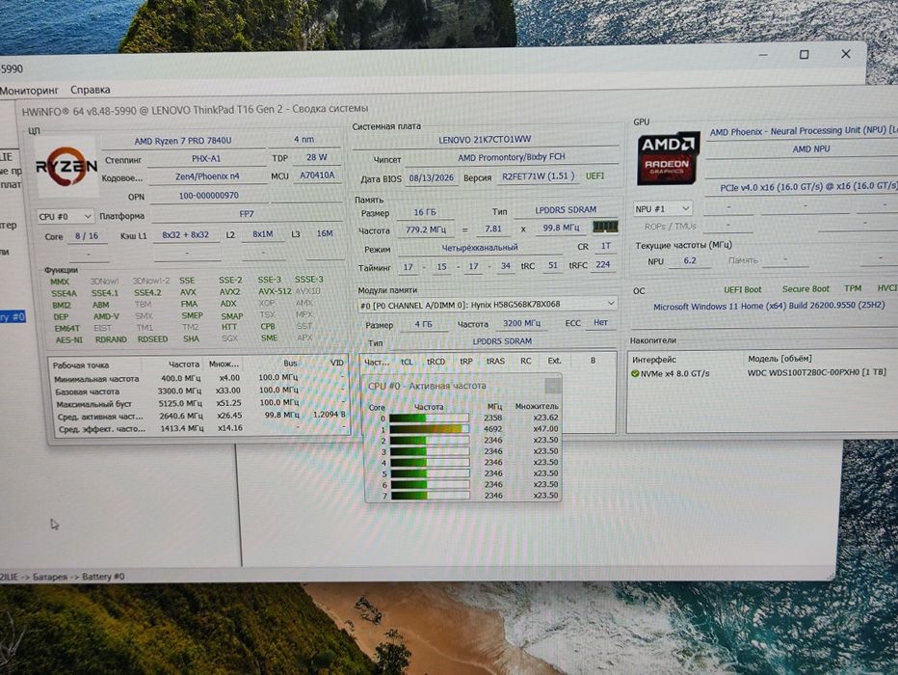Click BIOS date 08/13/2026 field
898x675 pixels.
click(431, 178)
